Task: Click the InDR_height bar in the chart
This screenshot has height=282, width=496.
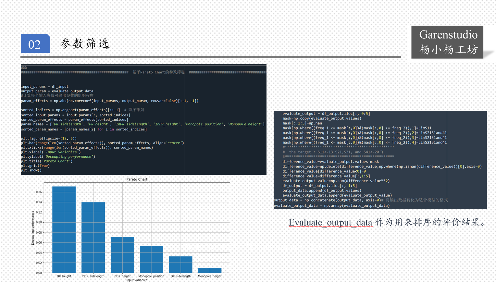Action: pyautogui.click(x=122, y=255)
